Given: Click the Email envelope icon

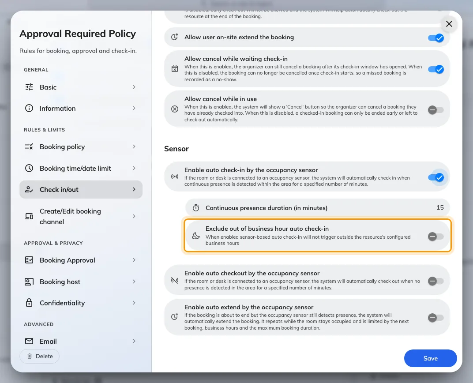Looking at the screenshot, I should 29,341.
